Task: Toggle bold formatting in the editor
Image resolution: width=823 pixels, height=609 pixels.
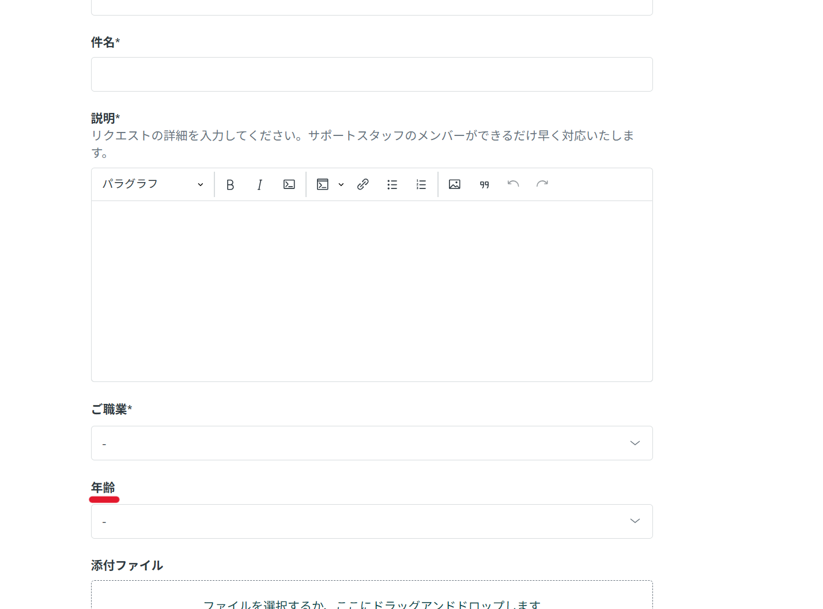Action: [x=230, y=184]
